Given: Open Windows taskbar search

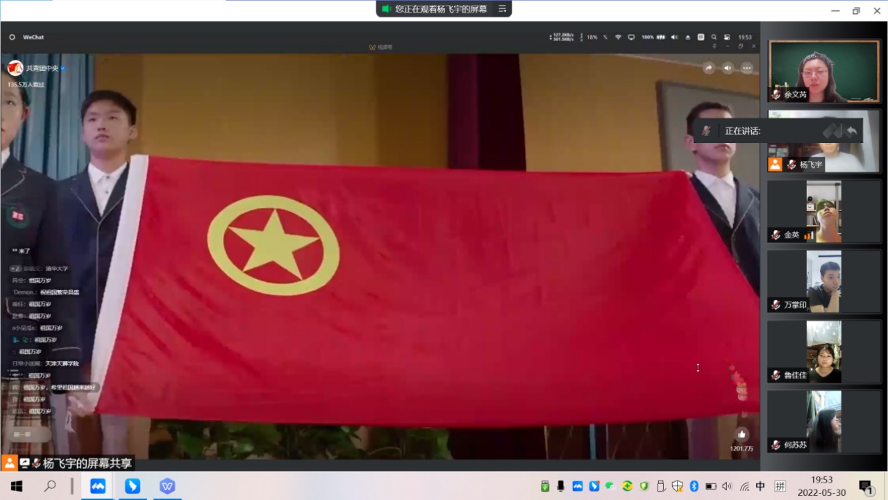Looking at the screenshot, I should (50, 486).
